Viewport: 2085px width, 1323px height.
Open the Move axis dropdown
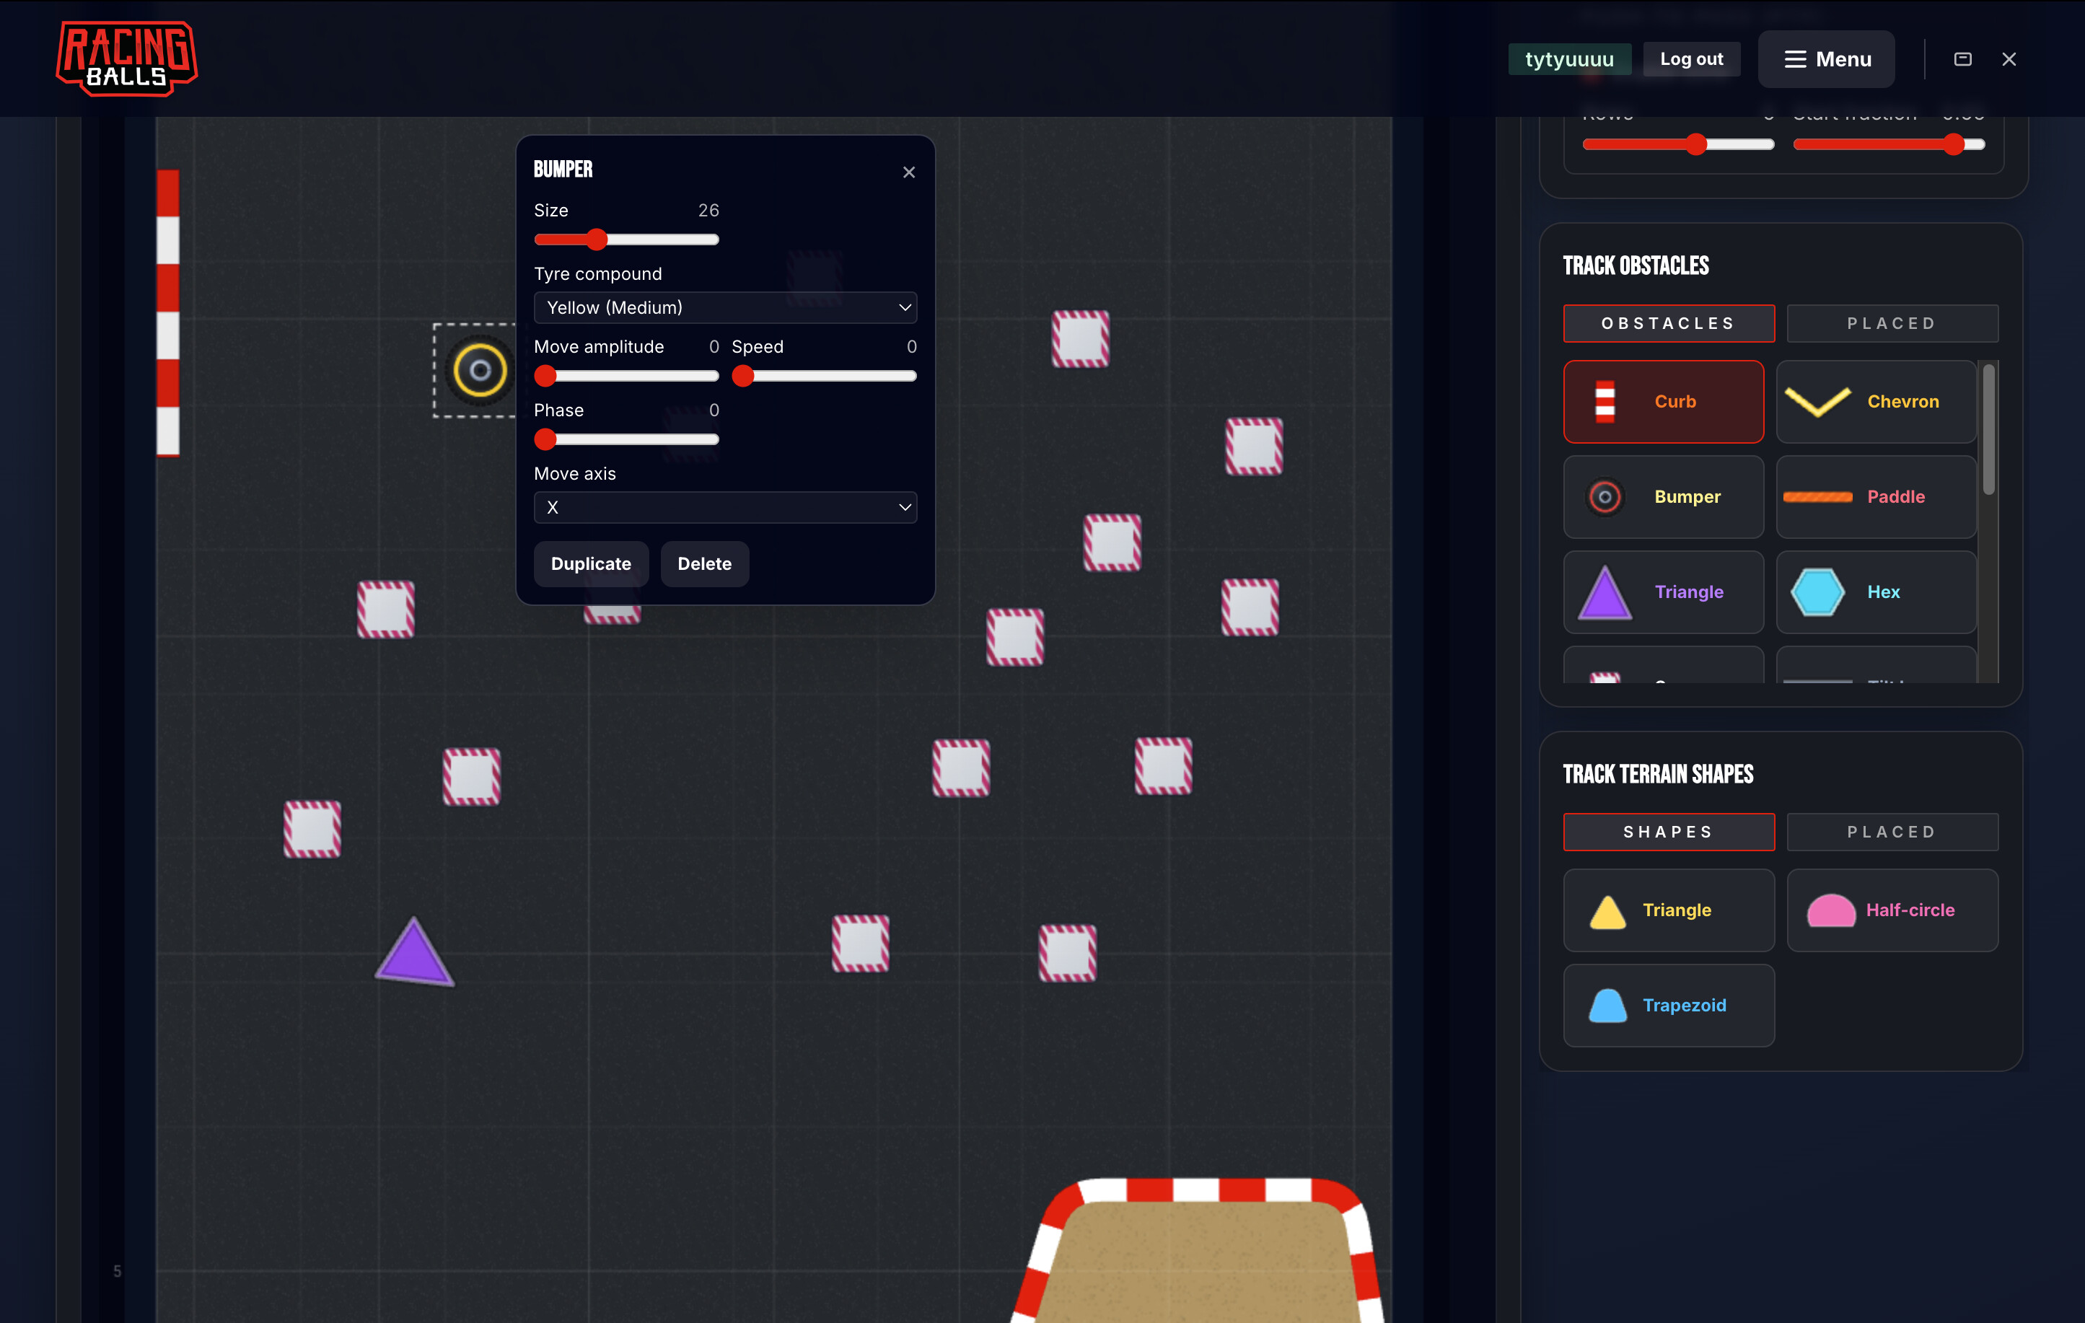point(726,507)
